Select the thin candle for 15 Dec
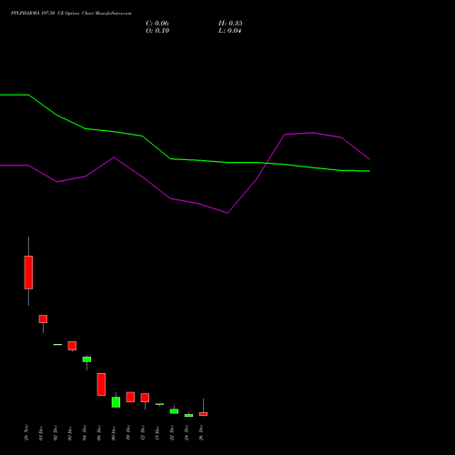 click(159, 404)
